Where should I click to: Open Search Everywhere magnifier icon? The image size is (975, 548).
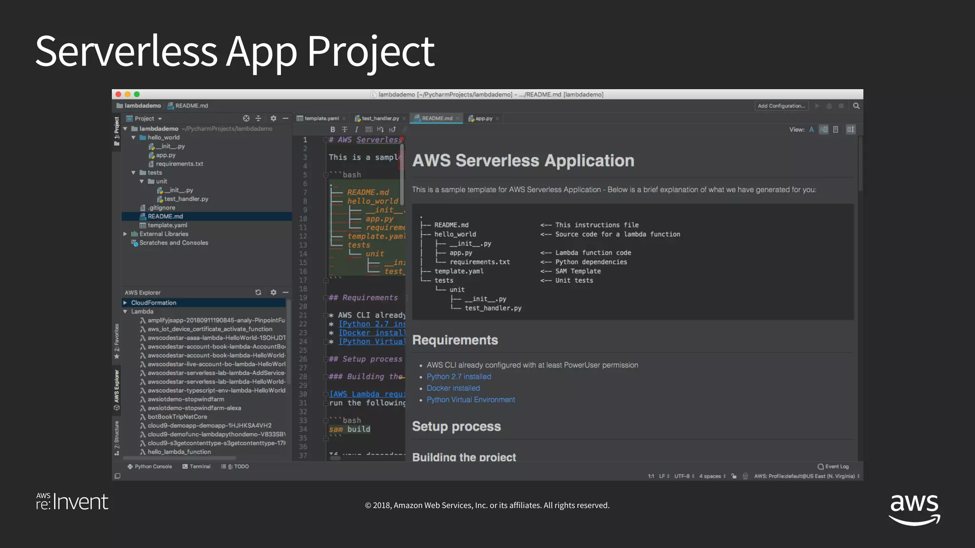[856, 106]
